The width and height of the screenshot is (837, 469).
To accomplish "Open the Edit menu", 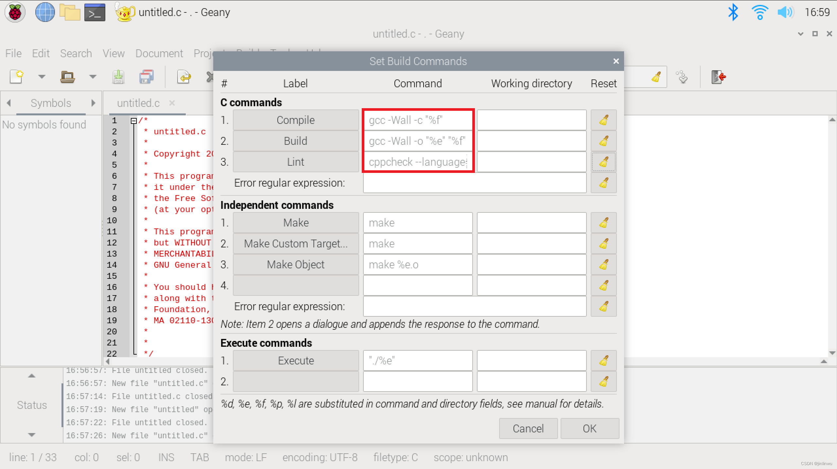I will click(41, 53).
